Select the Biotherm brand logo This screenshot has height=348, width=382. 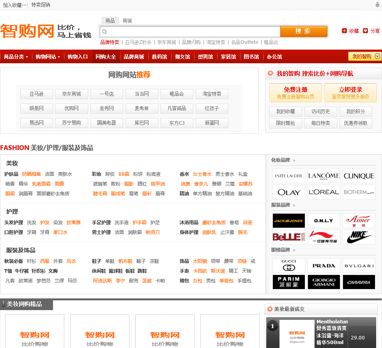point(359,192)
